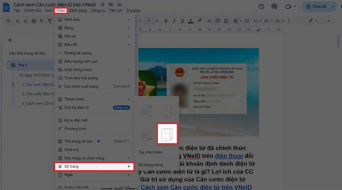Open version history clock icon
This screenshot has height=190, width=342.
(261, 7)
